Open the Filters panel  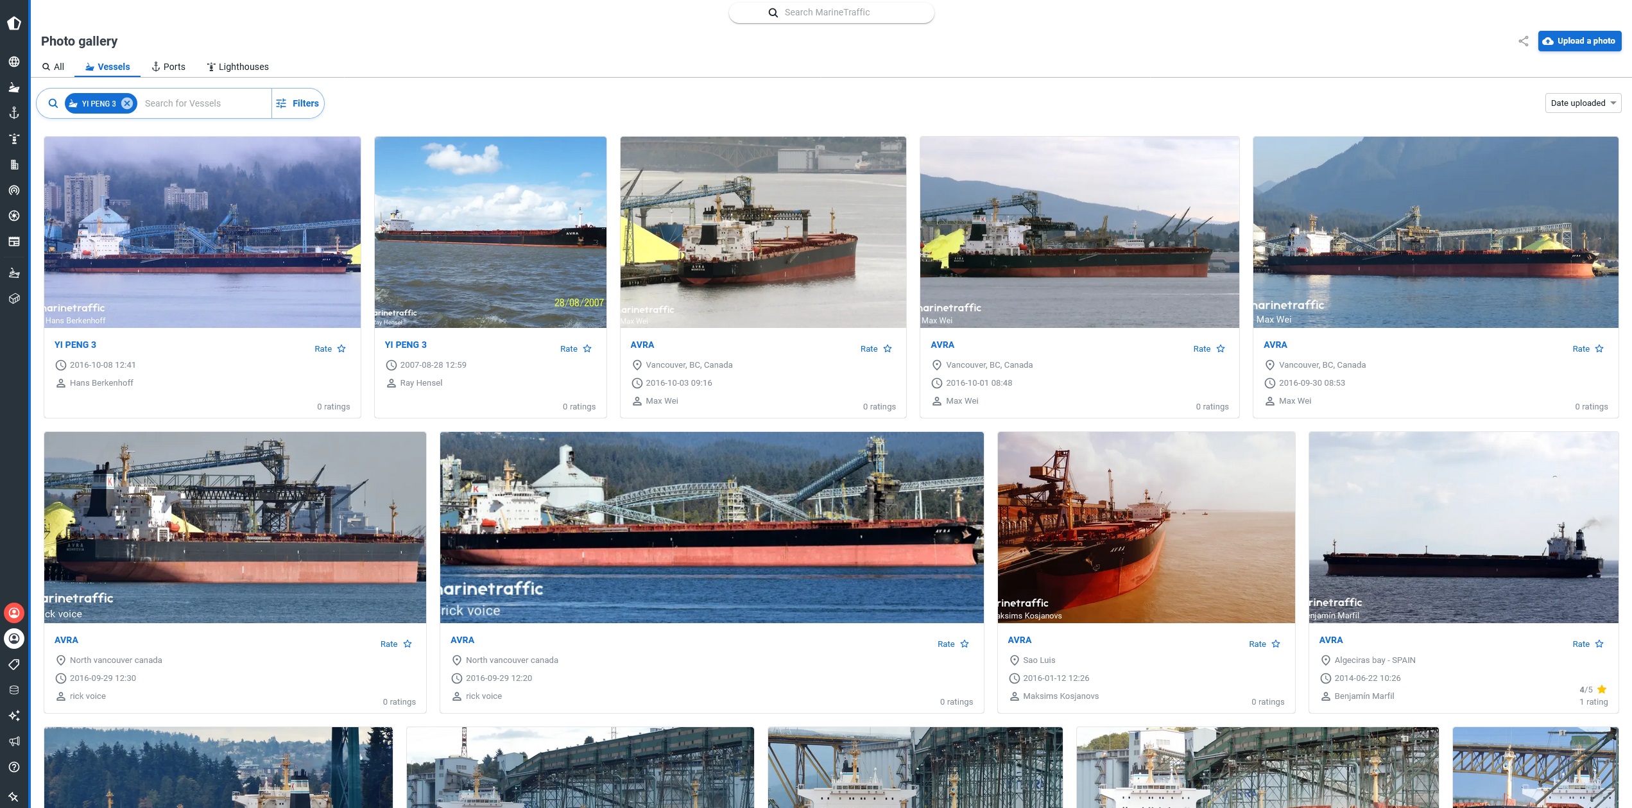coord(298,103)
